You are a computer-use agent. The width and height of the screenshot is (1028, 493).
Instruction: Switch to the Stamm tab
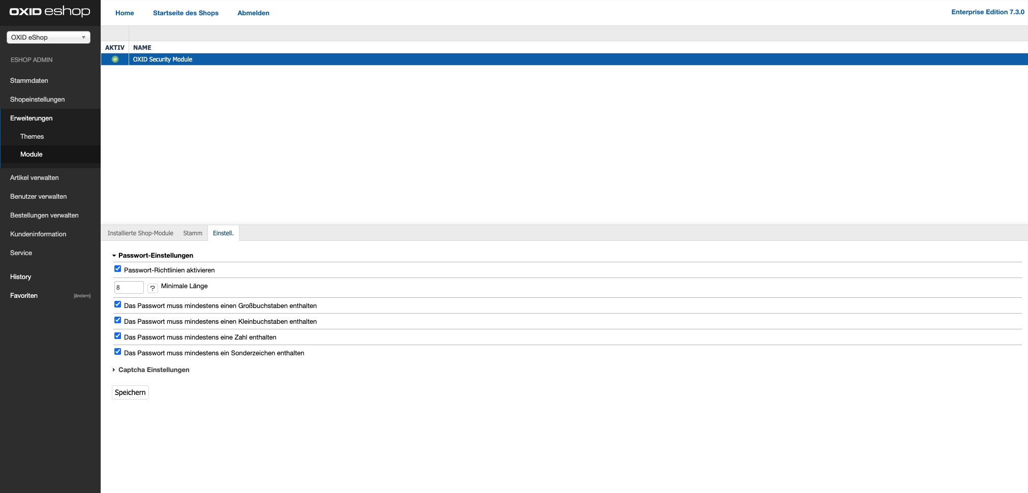point(193,233)
